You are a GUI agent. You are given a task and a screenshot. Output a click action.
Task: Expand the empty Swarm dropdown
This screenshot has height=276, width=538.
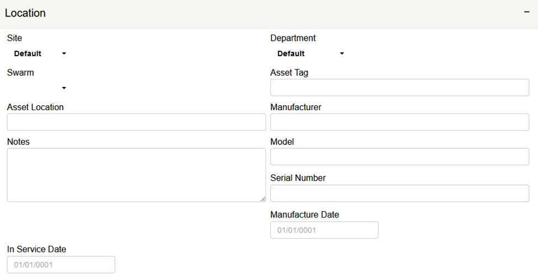tap(39, 88)
